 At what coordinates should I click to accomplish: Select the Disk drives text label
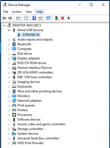click(25, 54)
